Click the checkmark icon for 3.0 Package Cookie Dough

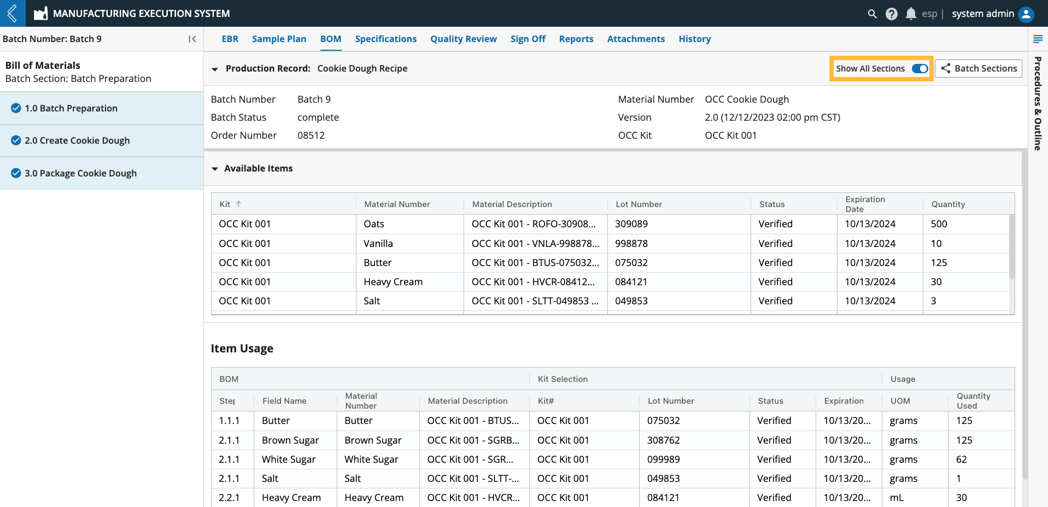(16, 173)
